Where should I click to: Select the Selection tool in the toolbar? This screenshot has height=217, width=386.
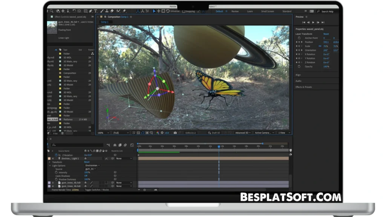(154, 11)
